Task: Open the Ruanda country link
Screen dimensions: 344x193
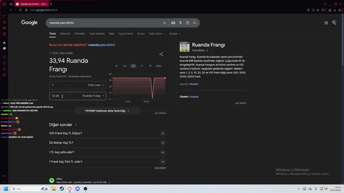Action: coord(194,97)
